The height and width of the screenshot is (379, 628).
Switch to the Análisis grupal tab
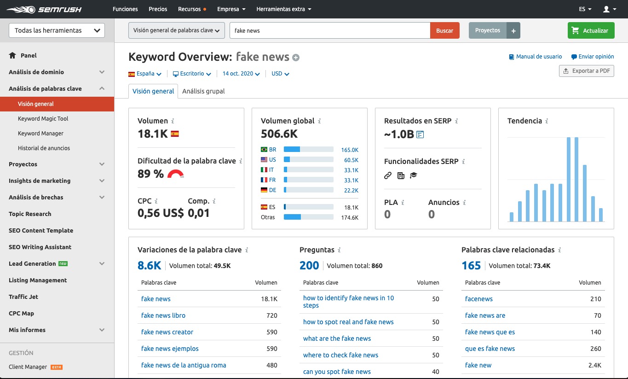203,91
